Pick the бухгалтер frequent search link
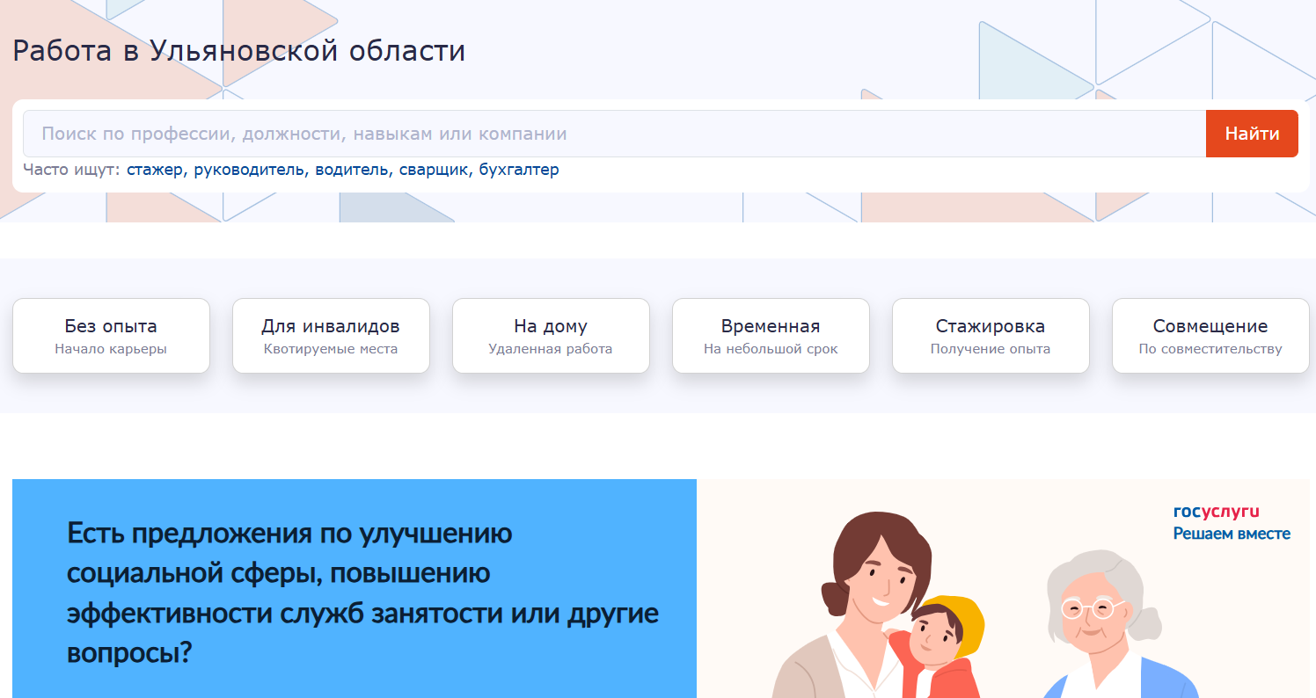This screenshot has height=698, width=1316. pyautogui.click(x=519, y=170)
